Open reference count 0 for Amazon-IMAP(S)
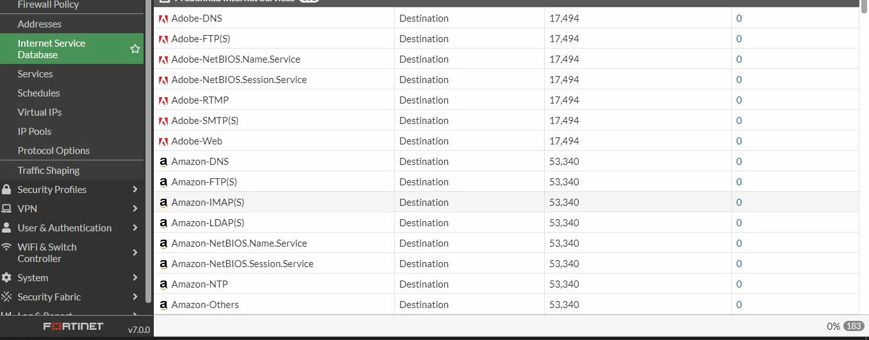This screenshot has height=340, width=869. (x=739, y=203)
